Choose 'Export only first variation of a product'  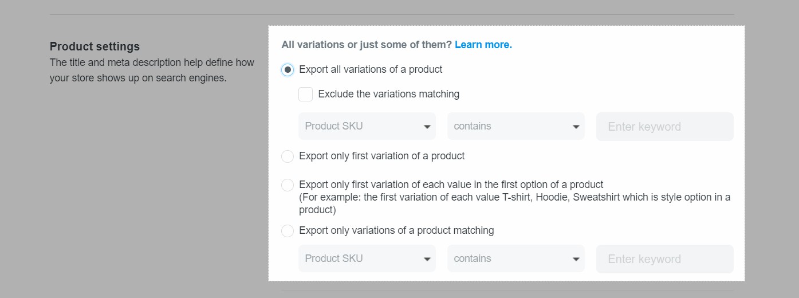coord(288,156)
